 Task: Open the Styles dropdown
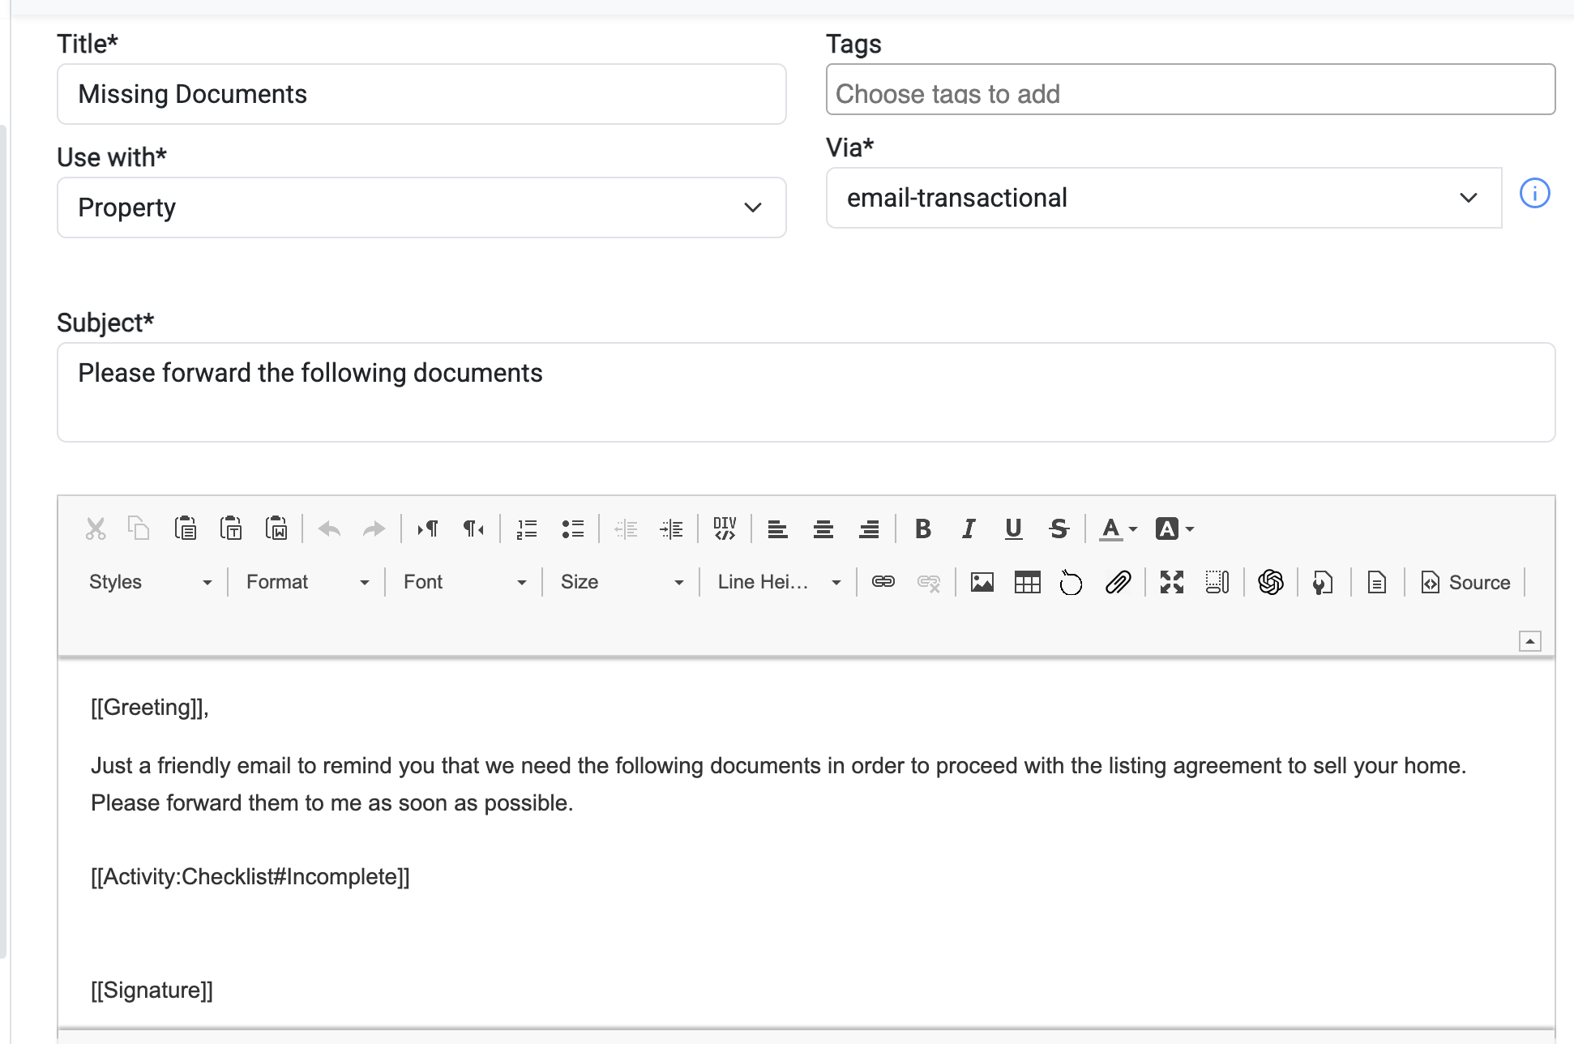(x=150, y=582)
